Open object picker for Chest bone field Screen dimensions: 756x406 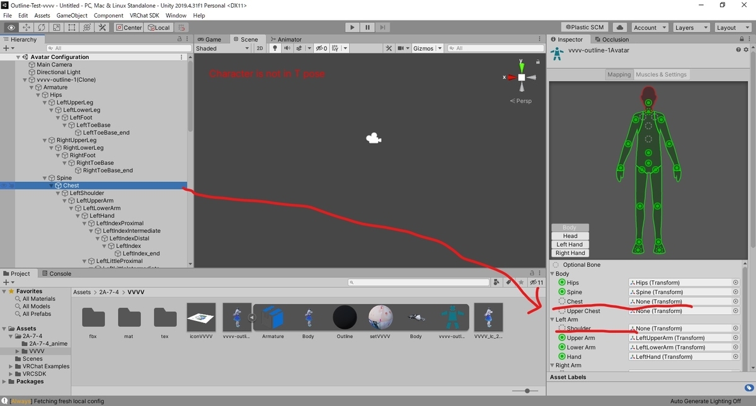coord(735,302)
